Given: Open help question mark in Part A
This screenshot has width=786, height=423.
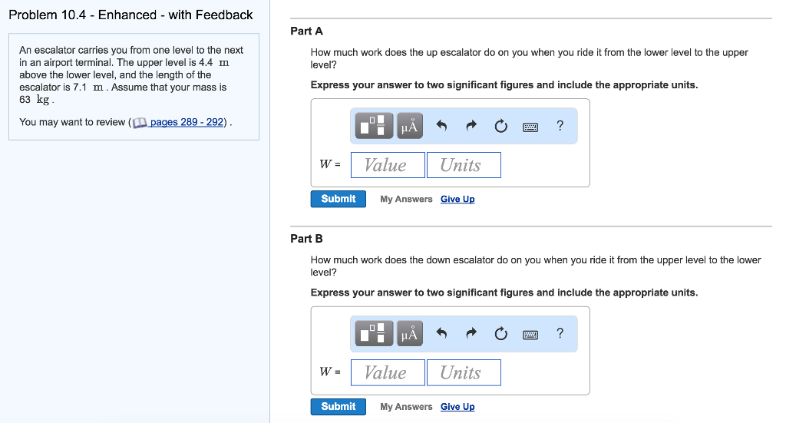Looking at the screenshot, I should (560, 126).
